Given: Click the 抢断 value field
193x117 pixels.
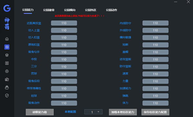Looking at the screenshot, I should click(155, 45).
